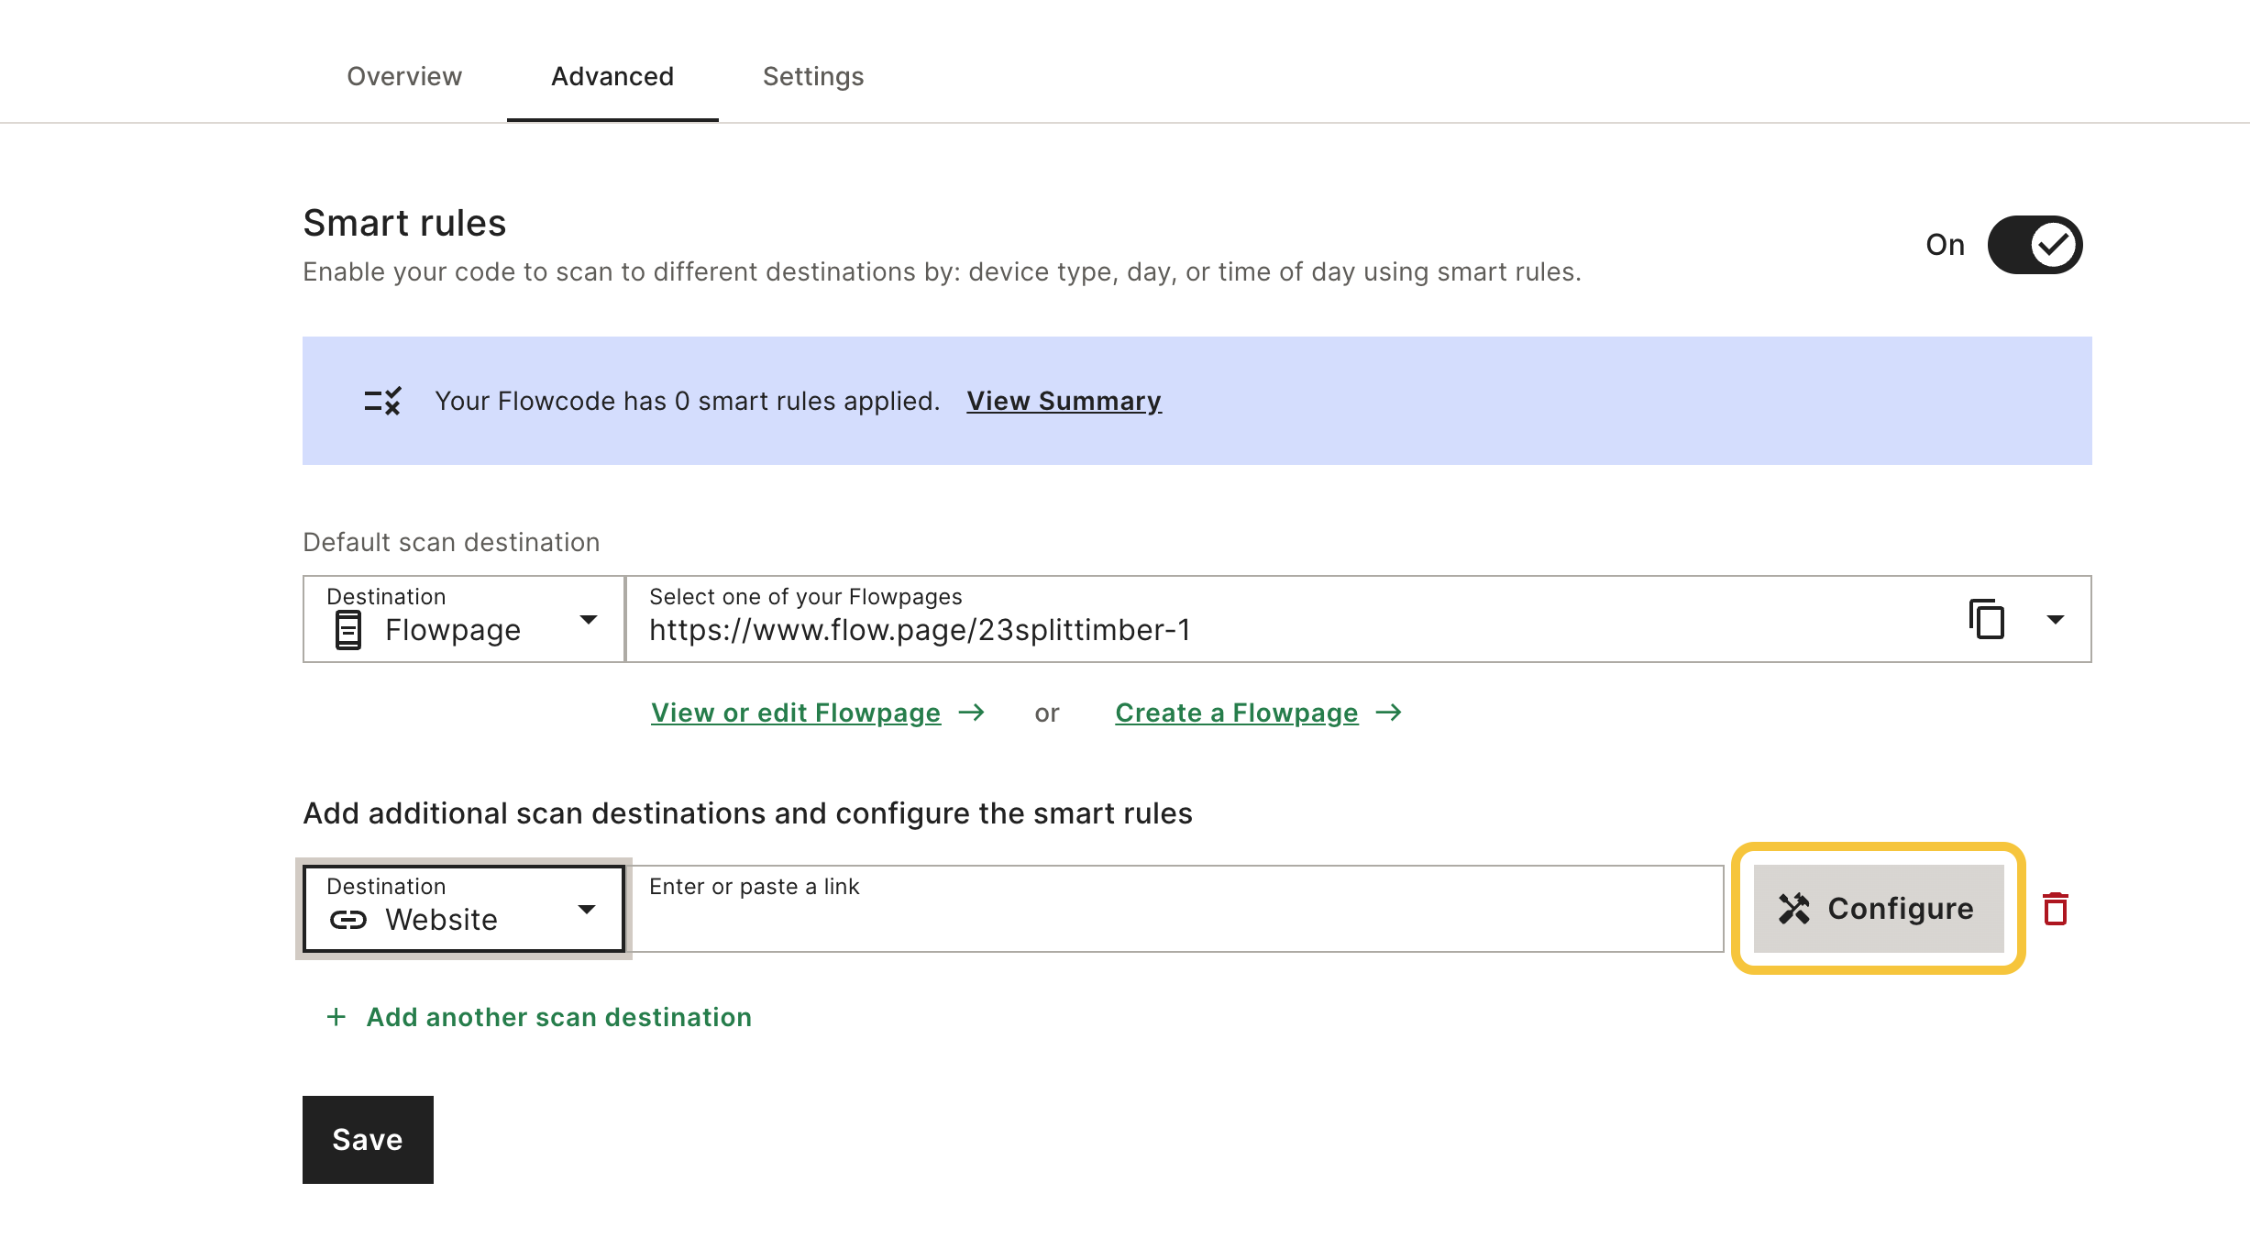The width and height of the screenshot is (2250, 1238).
Task: Open the default Destination Flowpage dropdown
Action: 464,619
